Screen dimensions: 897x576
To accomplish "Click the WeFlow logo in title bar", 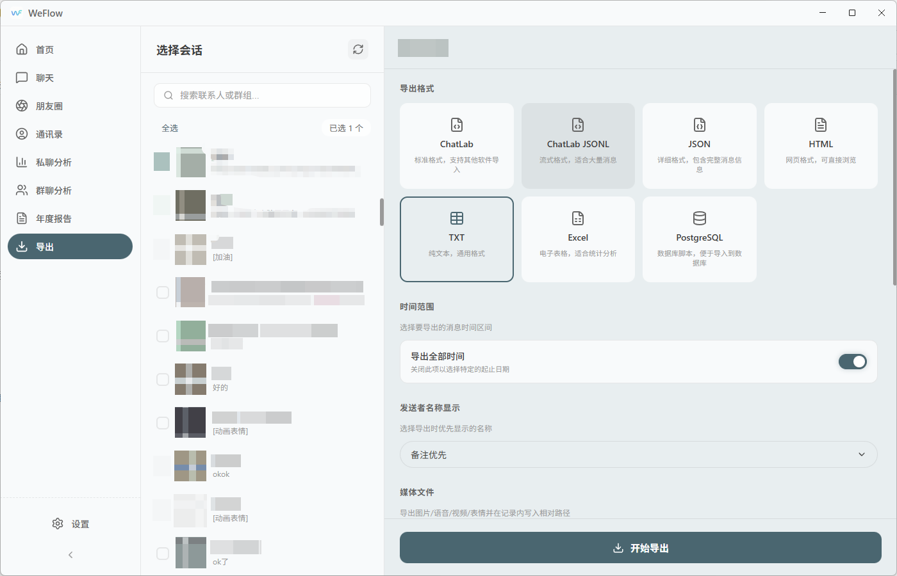I will (17, 13).
